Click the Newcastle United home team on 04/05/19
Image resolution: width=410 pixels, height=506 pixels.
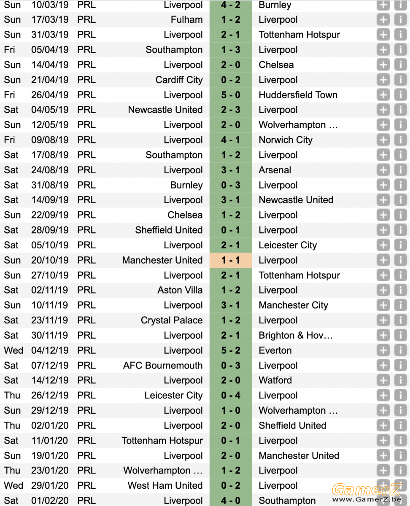[x=165, y=110]
